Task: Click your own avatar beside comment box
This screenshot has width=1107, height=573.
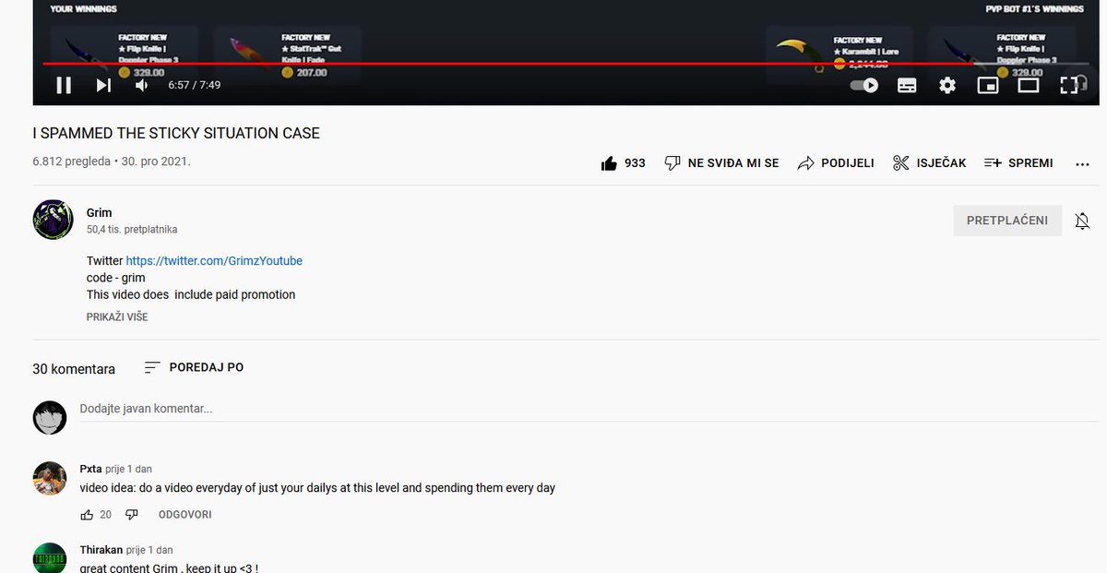Action: pyautogui.click(x=50, y=417)
